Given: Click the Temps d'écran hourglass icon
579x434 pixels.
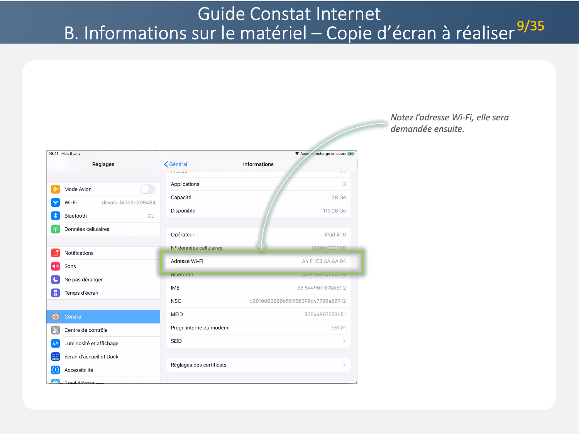Looking at the screenshot, I should coord(56,293).
